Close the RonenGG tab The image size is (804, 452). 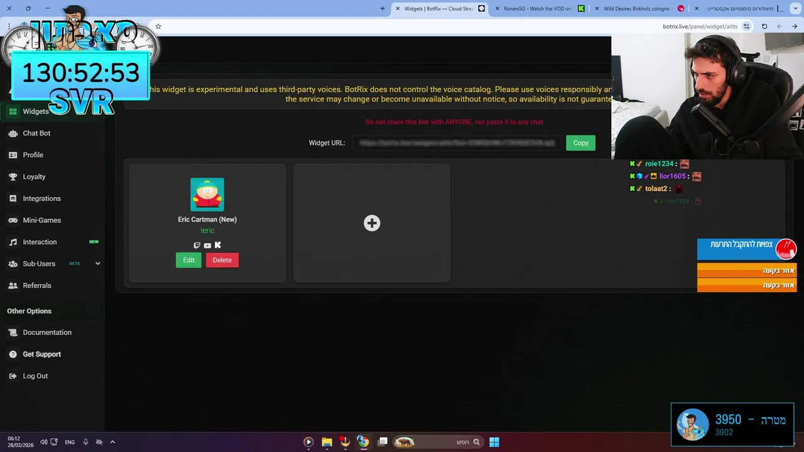pyautogui.click(x=497, y=9)
